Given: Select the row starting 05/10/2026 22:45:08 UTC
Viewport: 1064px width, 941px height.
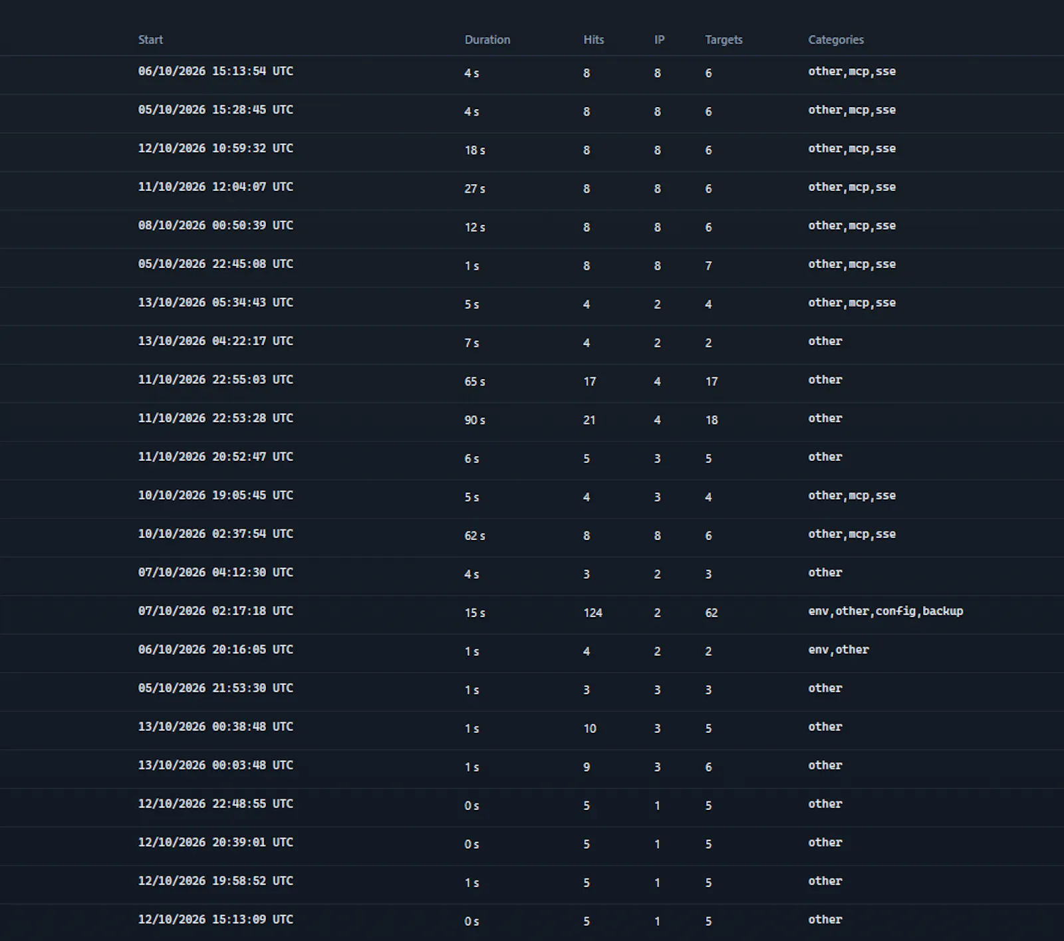Looking at the screenshot, I should pyautogui.click(x=532, y=268).
